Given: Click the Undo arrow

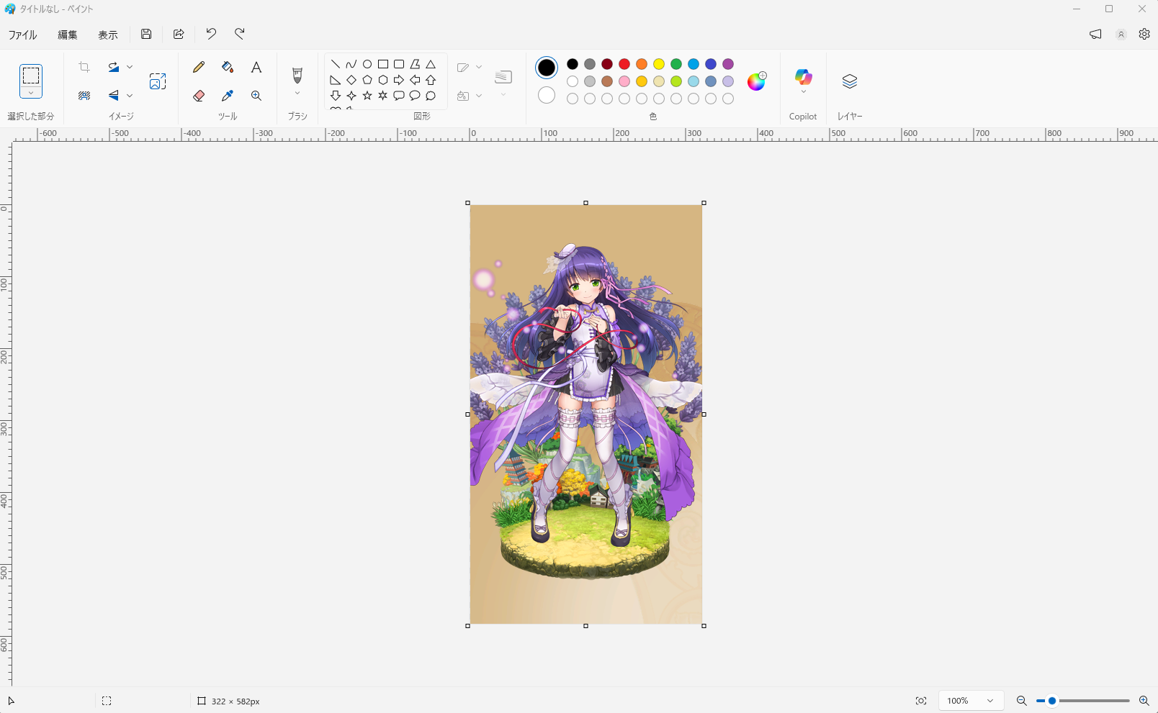Looking at the screenshot, I should tap(211, 34).
